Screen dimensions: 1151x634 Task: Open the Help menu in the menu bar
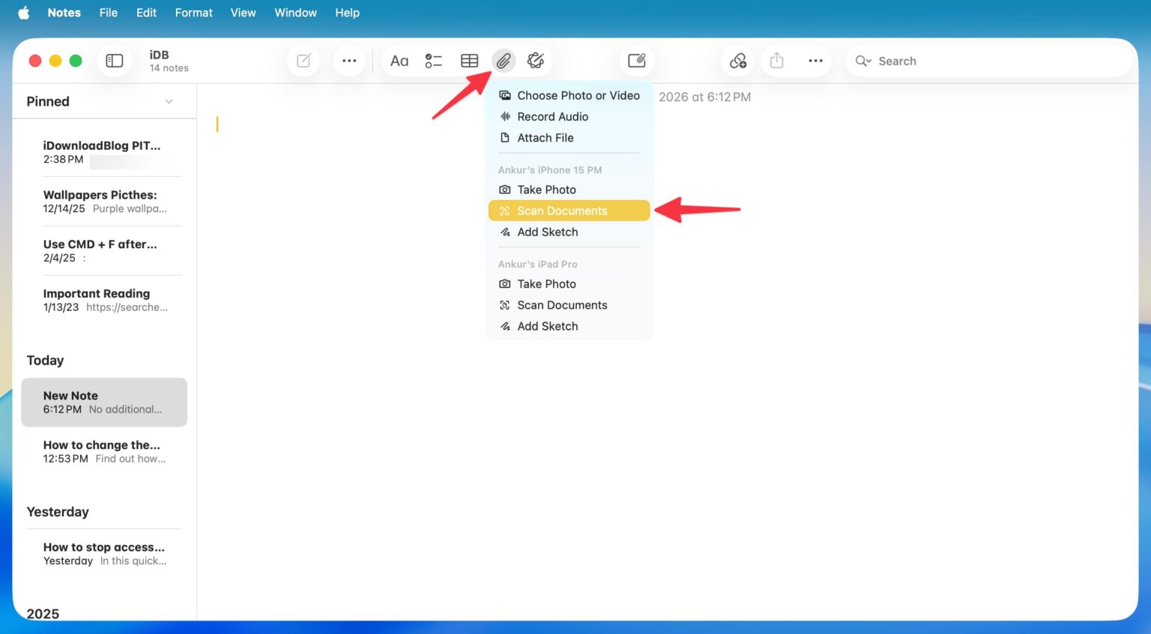click(x=347, y=13)
